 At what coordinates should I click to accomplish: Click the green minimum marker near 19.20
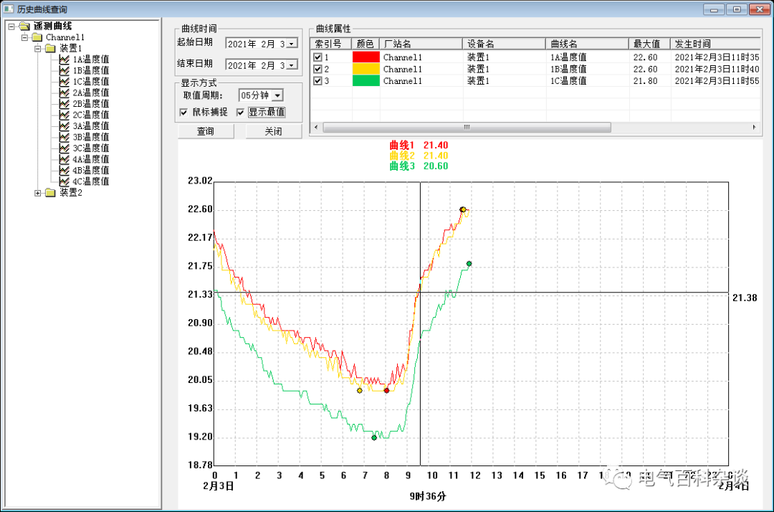coord(374,437)
